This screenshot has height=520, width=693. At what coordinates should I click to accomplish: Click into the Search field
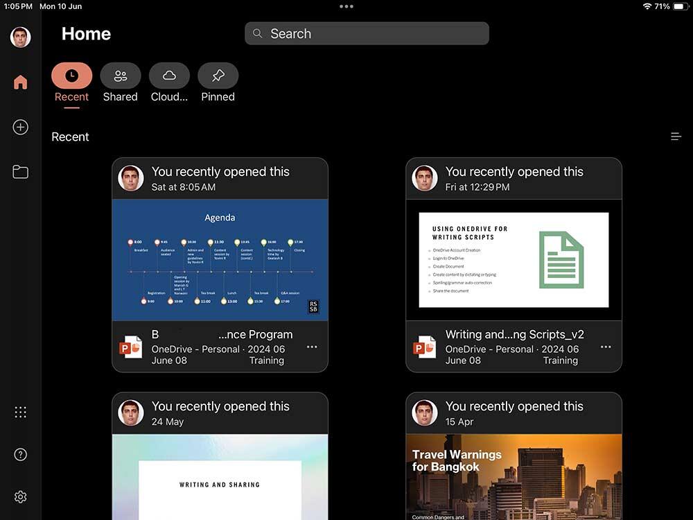point(367,33)
